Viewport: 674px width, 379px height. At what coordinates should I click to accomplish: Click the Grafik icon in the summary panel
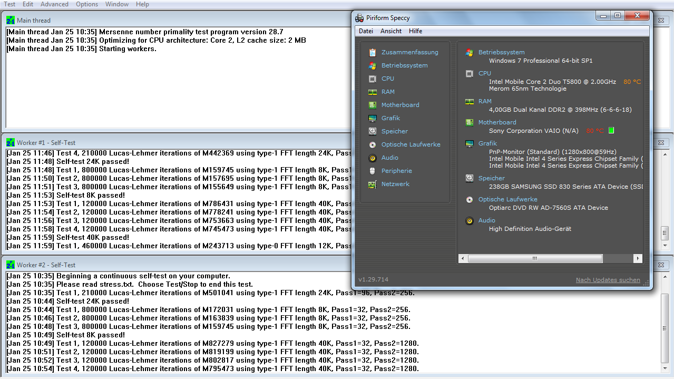(x=470, y=143)
